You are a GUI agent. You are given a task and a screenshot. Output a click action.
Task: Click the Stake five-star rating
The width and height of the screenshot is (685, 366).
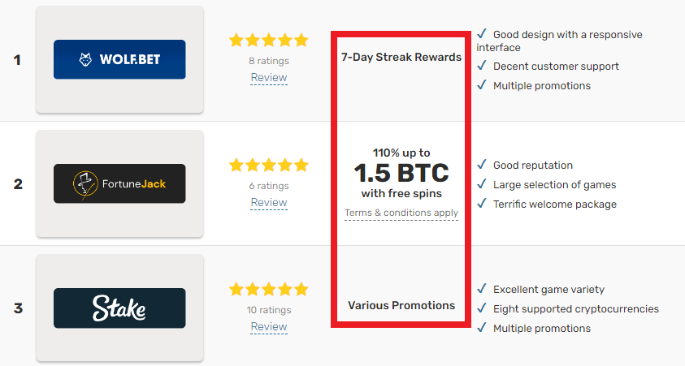pyautogui.click(x=269, y=289)
